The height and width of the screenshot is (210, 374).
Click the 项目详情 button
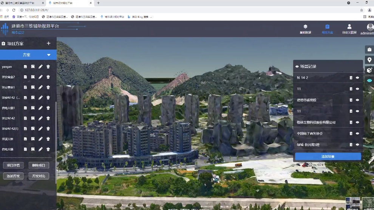coord(13,165)
